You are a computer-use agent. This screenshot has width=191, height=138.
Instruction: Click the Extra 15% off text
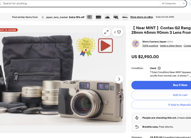click(x=77, y=17)
